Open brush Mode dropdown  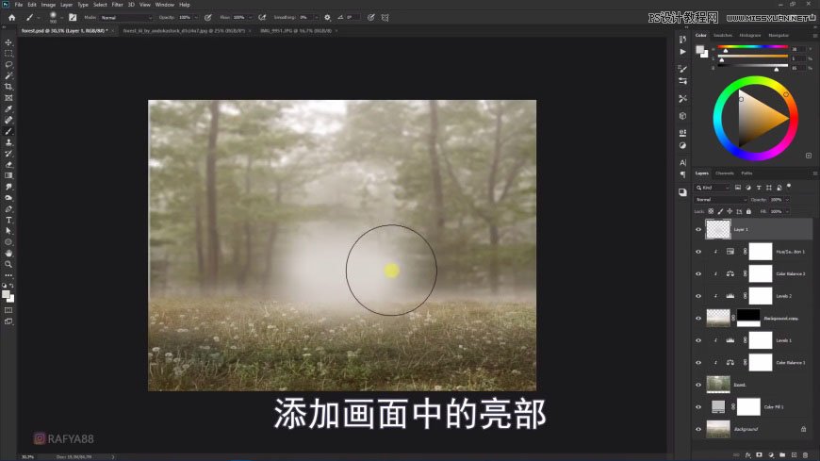pos(126,17)
